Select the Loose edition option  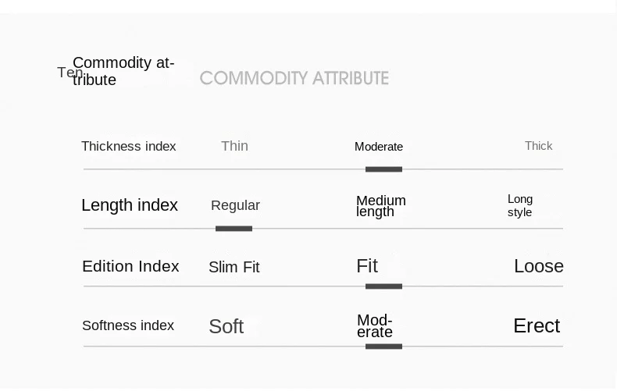pos(538,266)
